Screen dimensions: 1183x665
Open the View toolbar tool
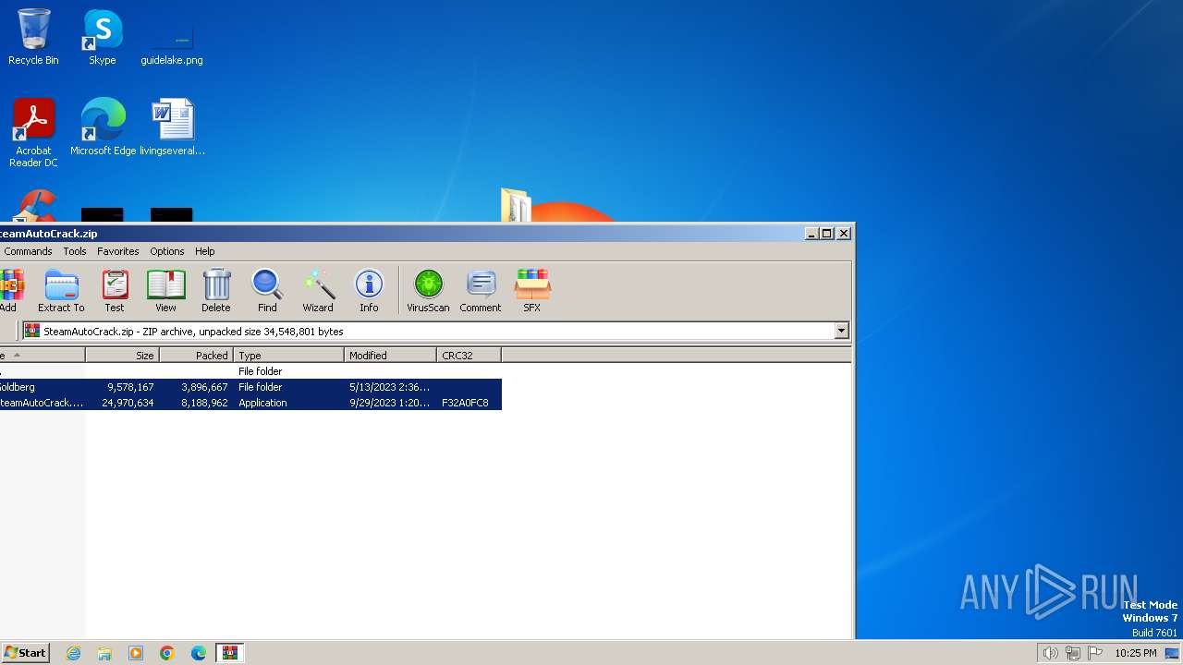click(x=165, y=291)
